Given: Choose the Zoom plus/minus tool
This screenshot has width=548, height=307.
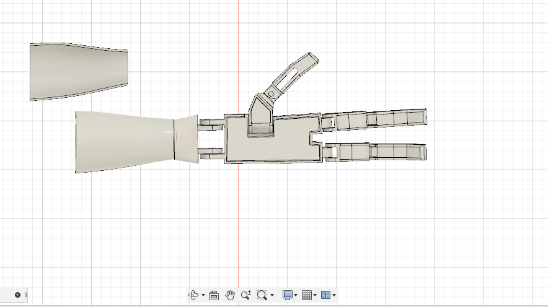Looking at the screenshot, I should click(246, 295).
